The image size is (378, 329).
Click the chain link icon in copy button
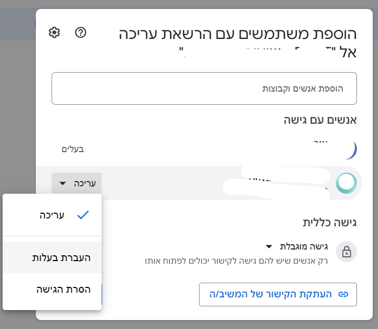click(343, 294)
